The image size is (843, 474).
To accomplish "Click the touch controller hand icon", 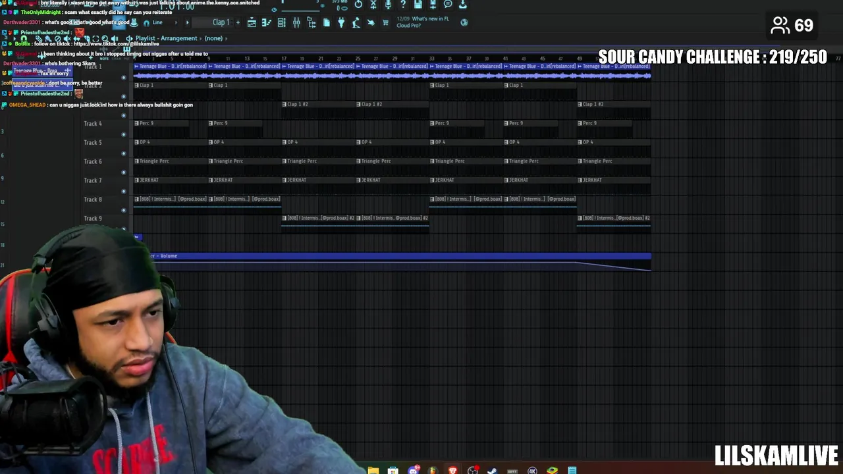I will coord(371,22).
